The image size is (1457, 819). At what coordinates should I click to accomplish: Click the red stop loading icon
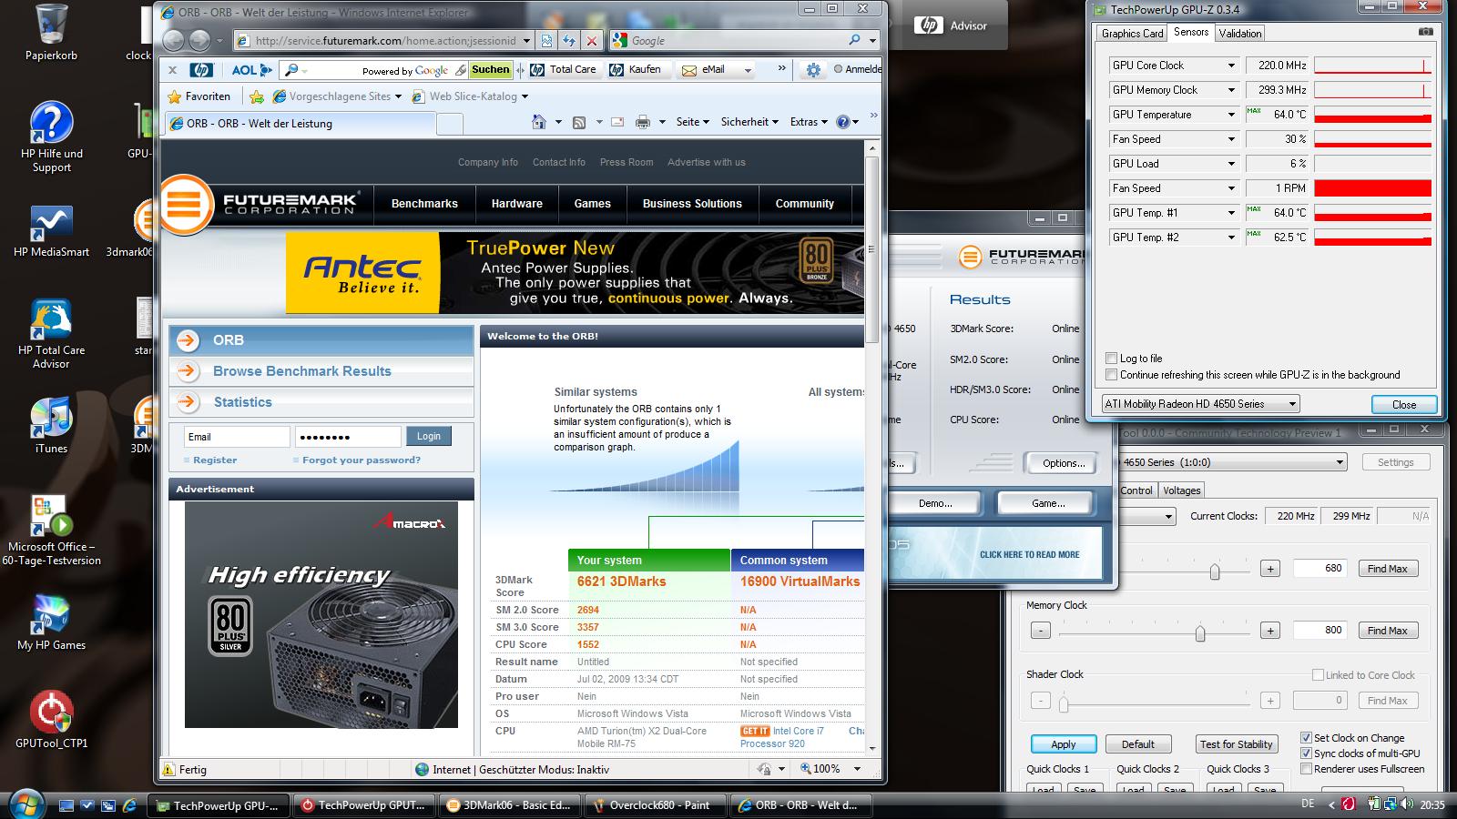(x=592, y=40)
